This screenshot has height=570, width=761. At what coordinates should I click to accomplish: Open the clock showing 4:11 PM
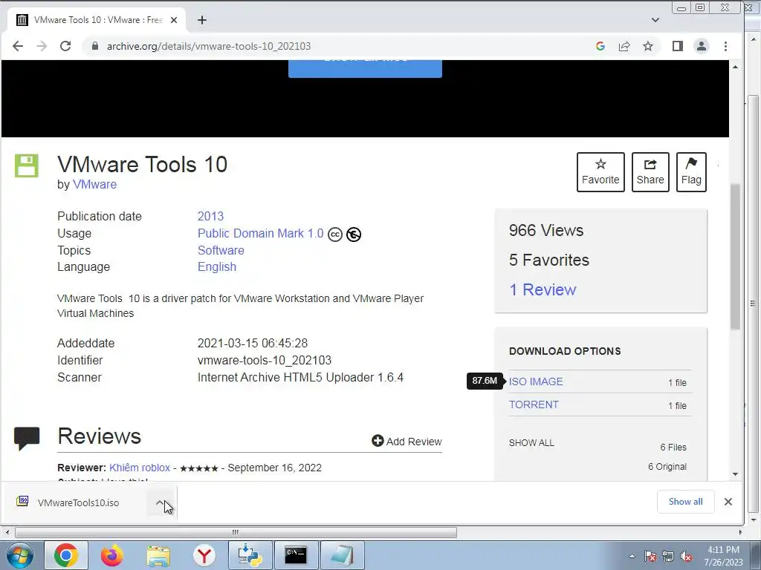(x=723, y=555)
